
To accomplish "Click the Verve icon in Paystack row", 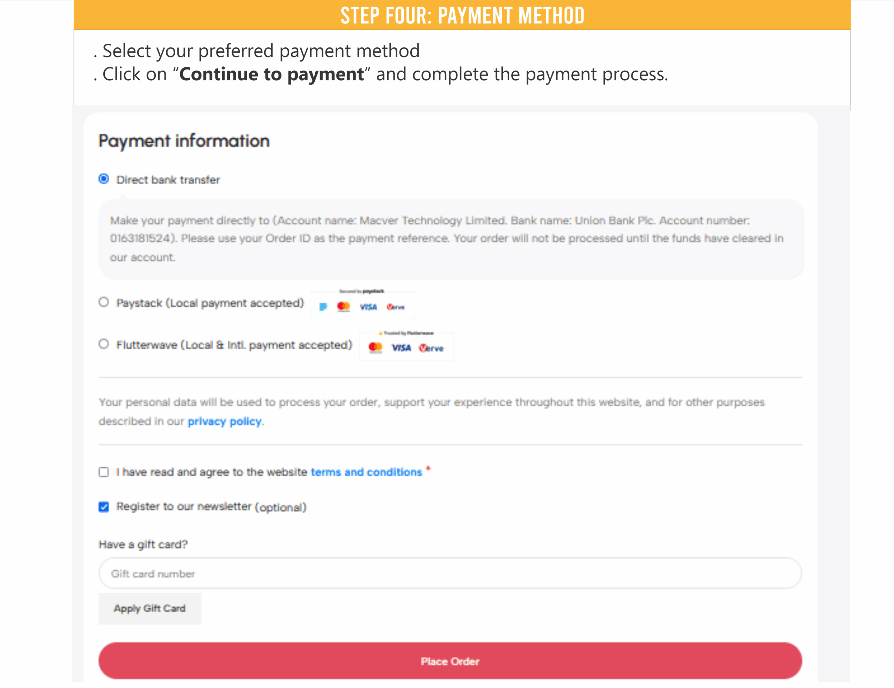I will click(395, 307).
